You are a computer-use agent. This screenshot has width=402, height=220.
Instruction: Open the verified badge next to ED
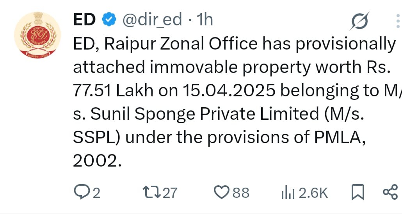coord(109,20)
